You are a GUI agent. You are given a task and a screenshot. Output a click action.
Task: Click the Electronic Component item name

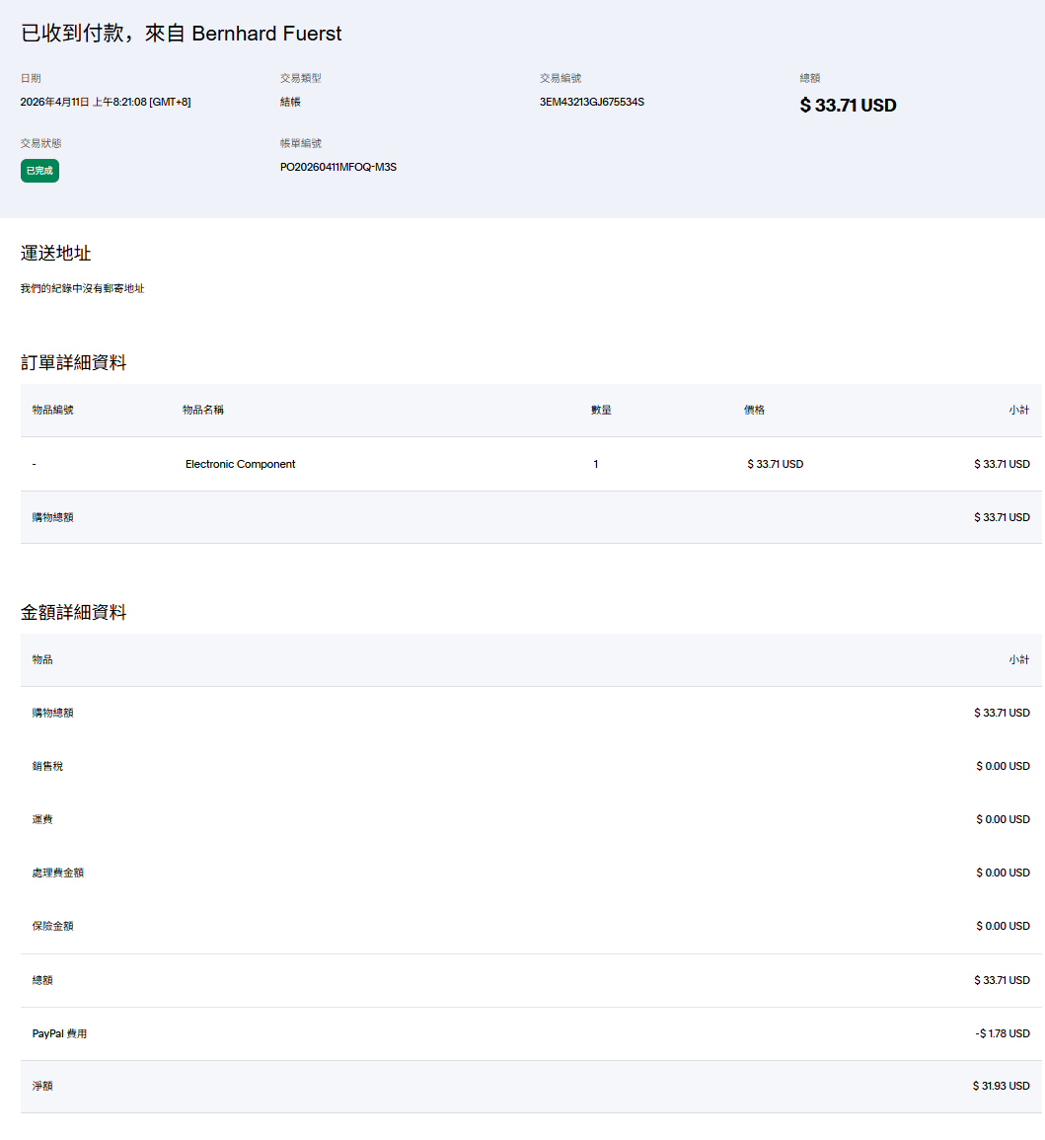click(x=240, y=464)
